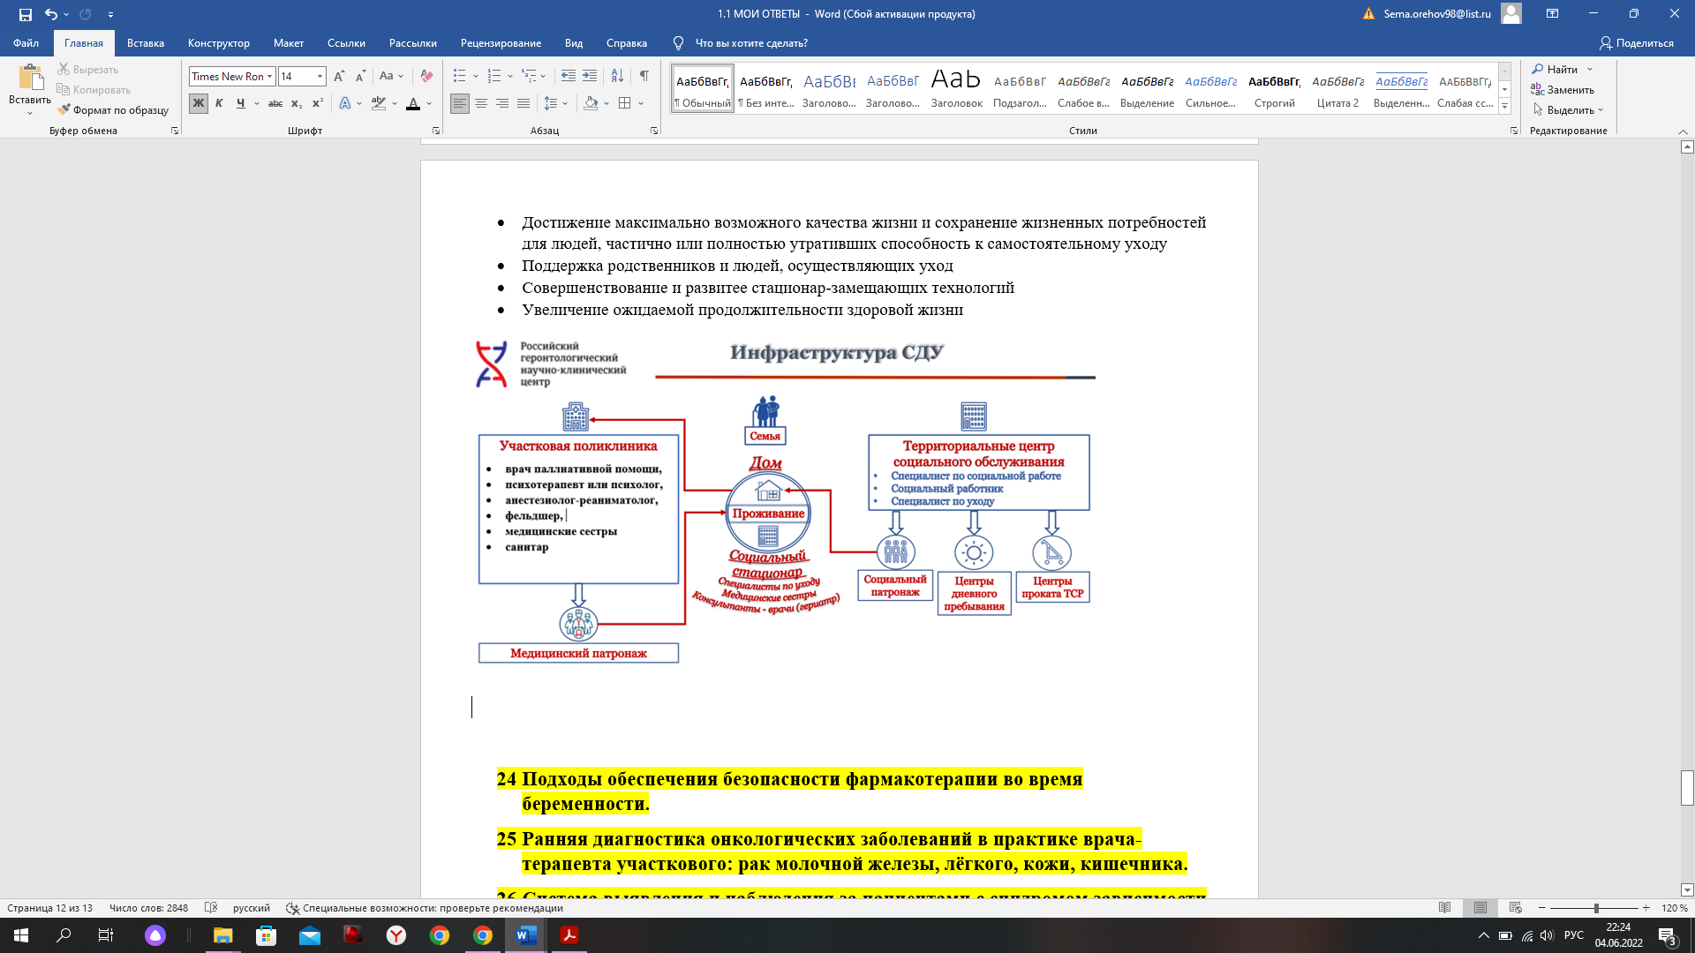Increase font size with the larger A icon
The width and height of the screenshot is (1695, 953).
[x=340, y=77]
